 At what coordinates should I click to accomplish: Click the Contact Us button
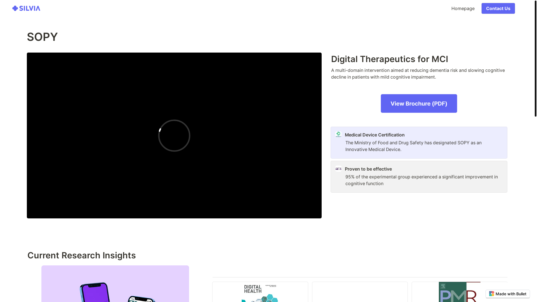click(498, 8)
